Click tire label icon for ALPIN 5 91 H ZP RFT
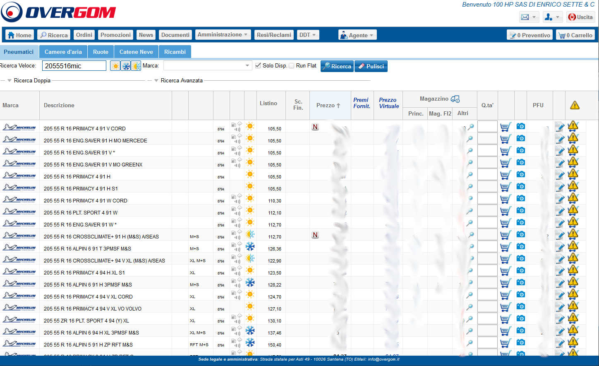Screen dimensions: 599x366 click(237, 342)
